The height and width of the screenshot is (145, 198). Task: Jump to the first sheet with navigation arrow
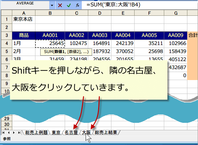4,132
